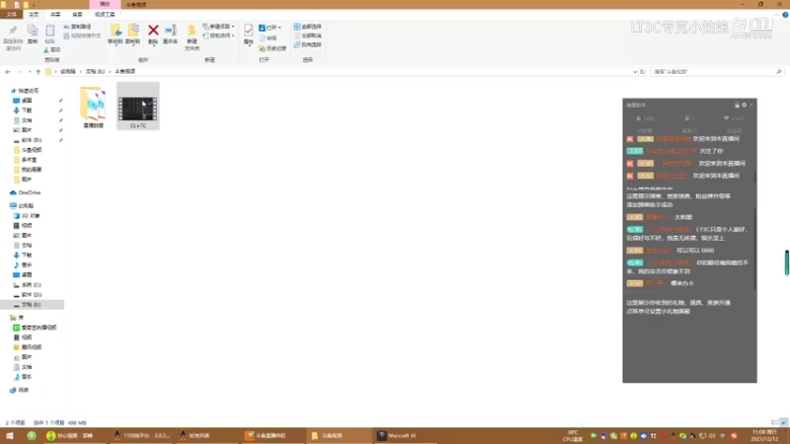The height and width of the screenshot is (444, 790).
Task: Click the Rename (重命名) icon
Action: [x=170, y=35]
